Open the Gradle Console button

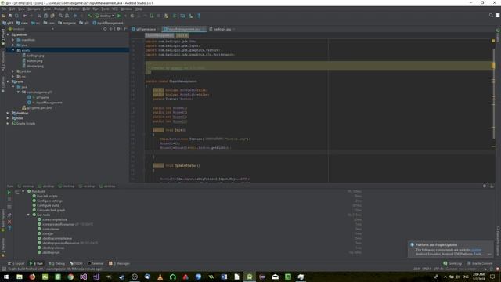tap(480, 263)
